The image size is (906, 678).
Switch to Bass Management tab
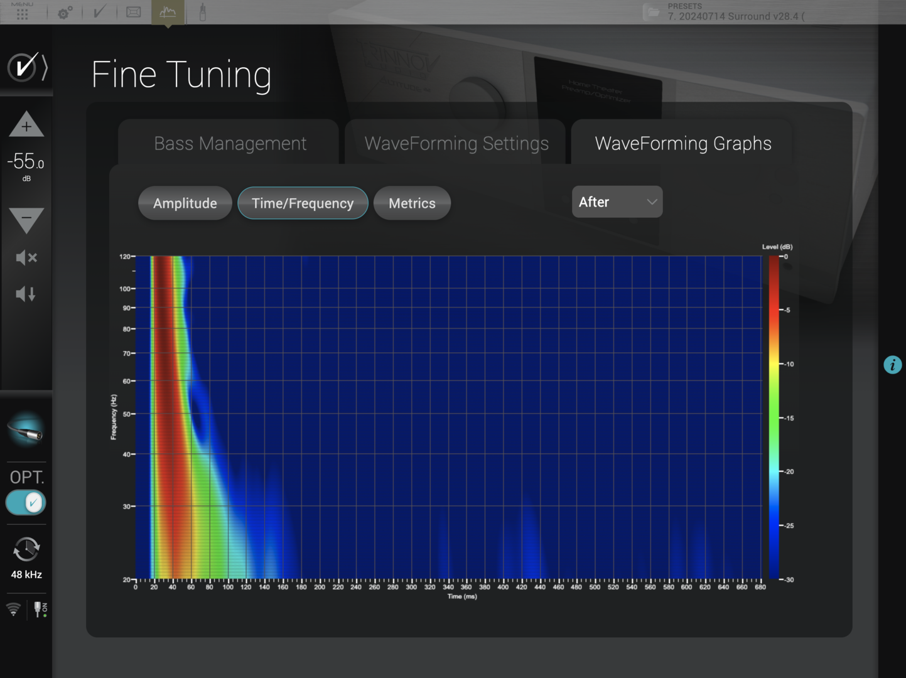[x=230, y=144]
